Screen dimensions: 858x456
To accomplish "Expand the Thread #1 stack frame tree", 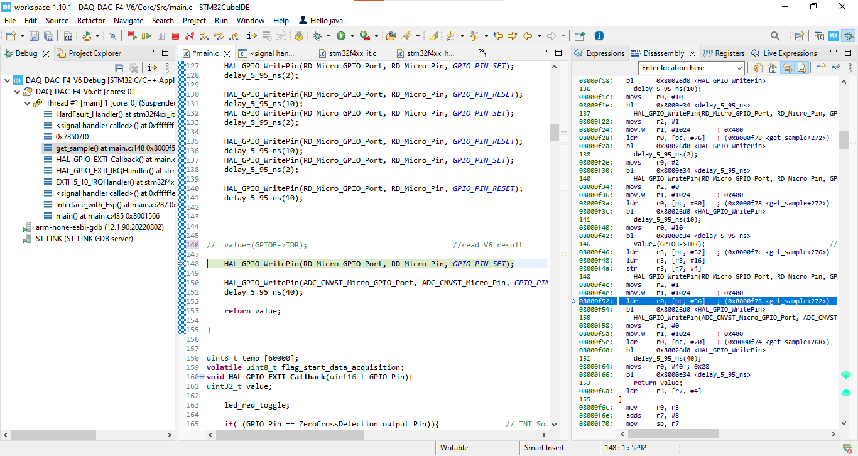I will (27, 103).
